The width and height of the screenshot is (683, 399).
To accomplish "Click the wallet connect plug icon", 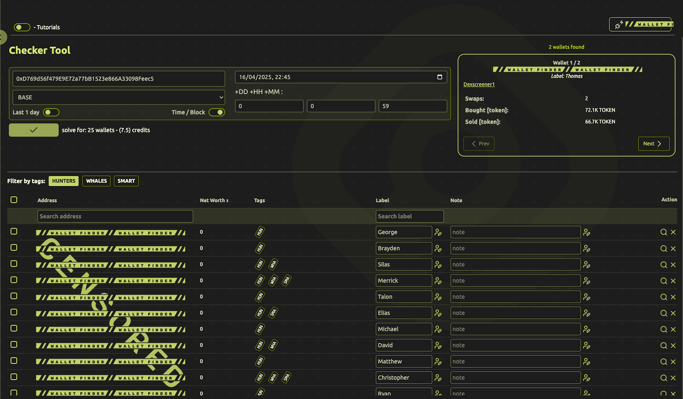I will [619, 25].
